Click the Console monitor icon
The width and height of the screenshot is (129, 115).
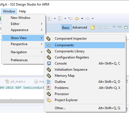coord(49,63)
